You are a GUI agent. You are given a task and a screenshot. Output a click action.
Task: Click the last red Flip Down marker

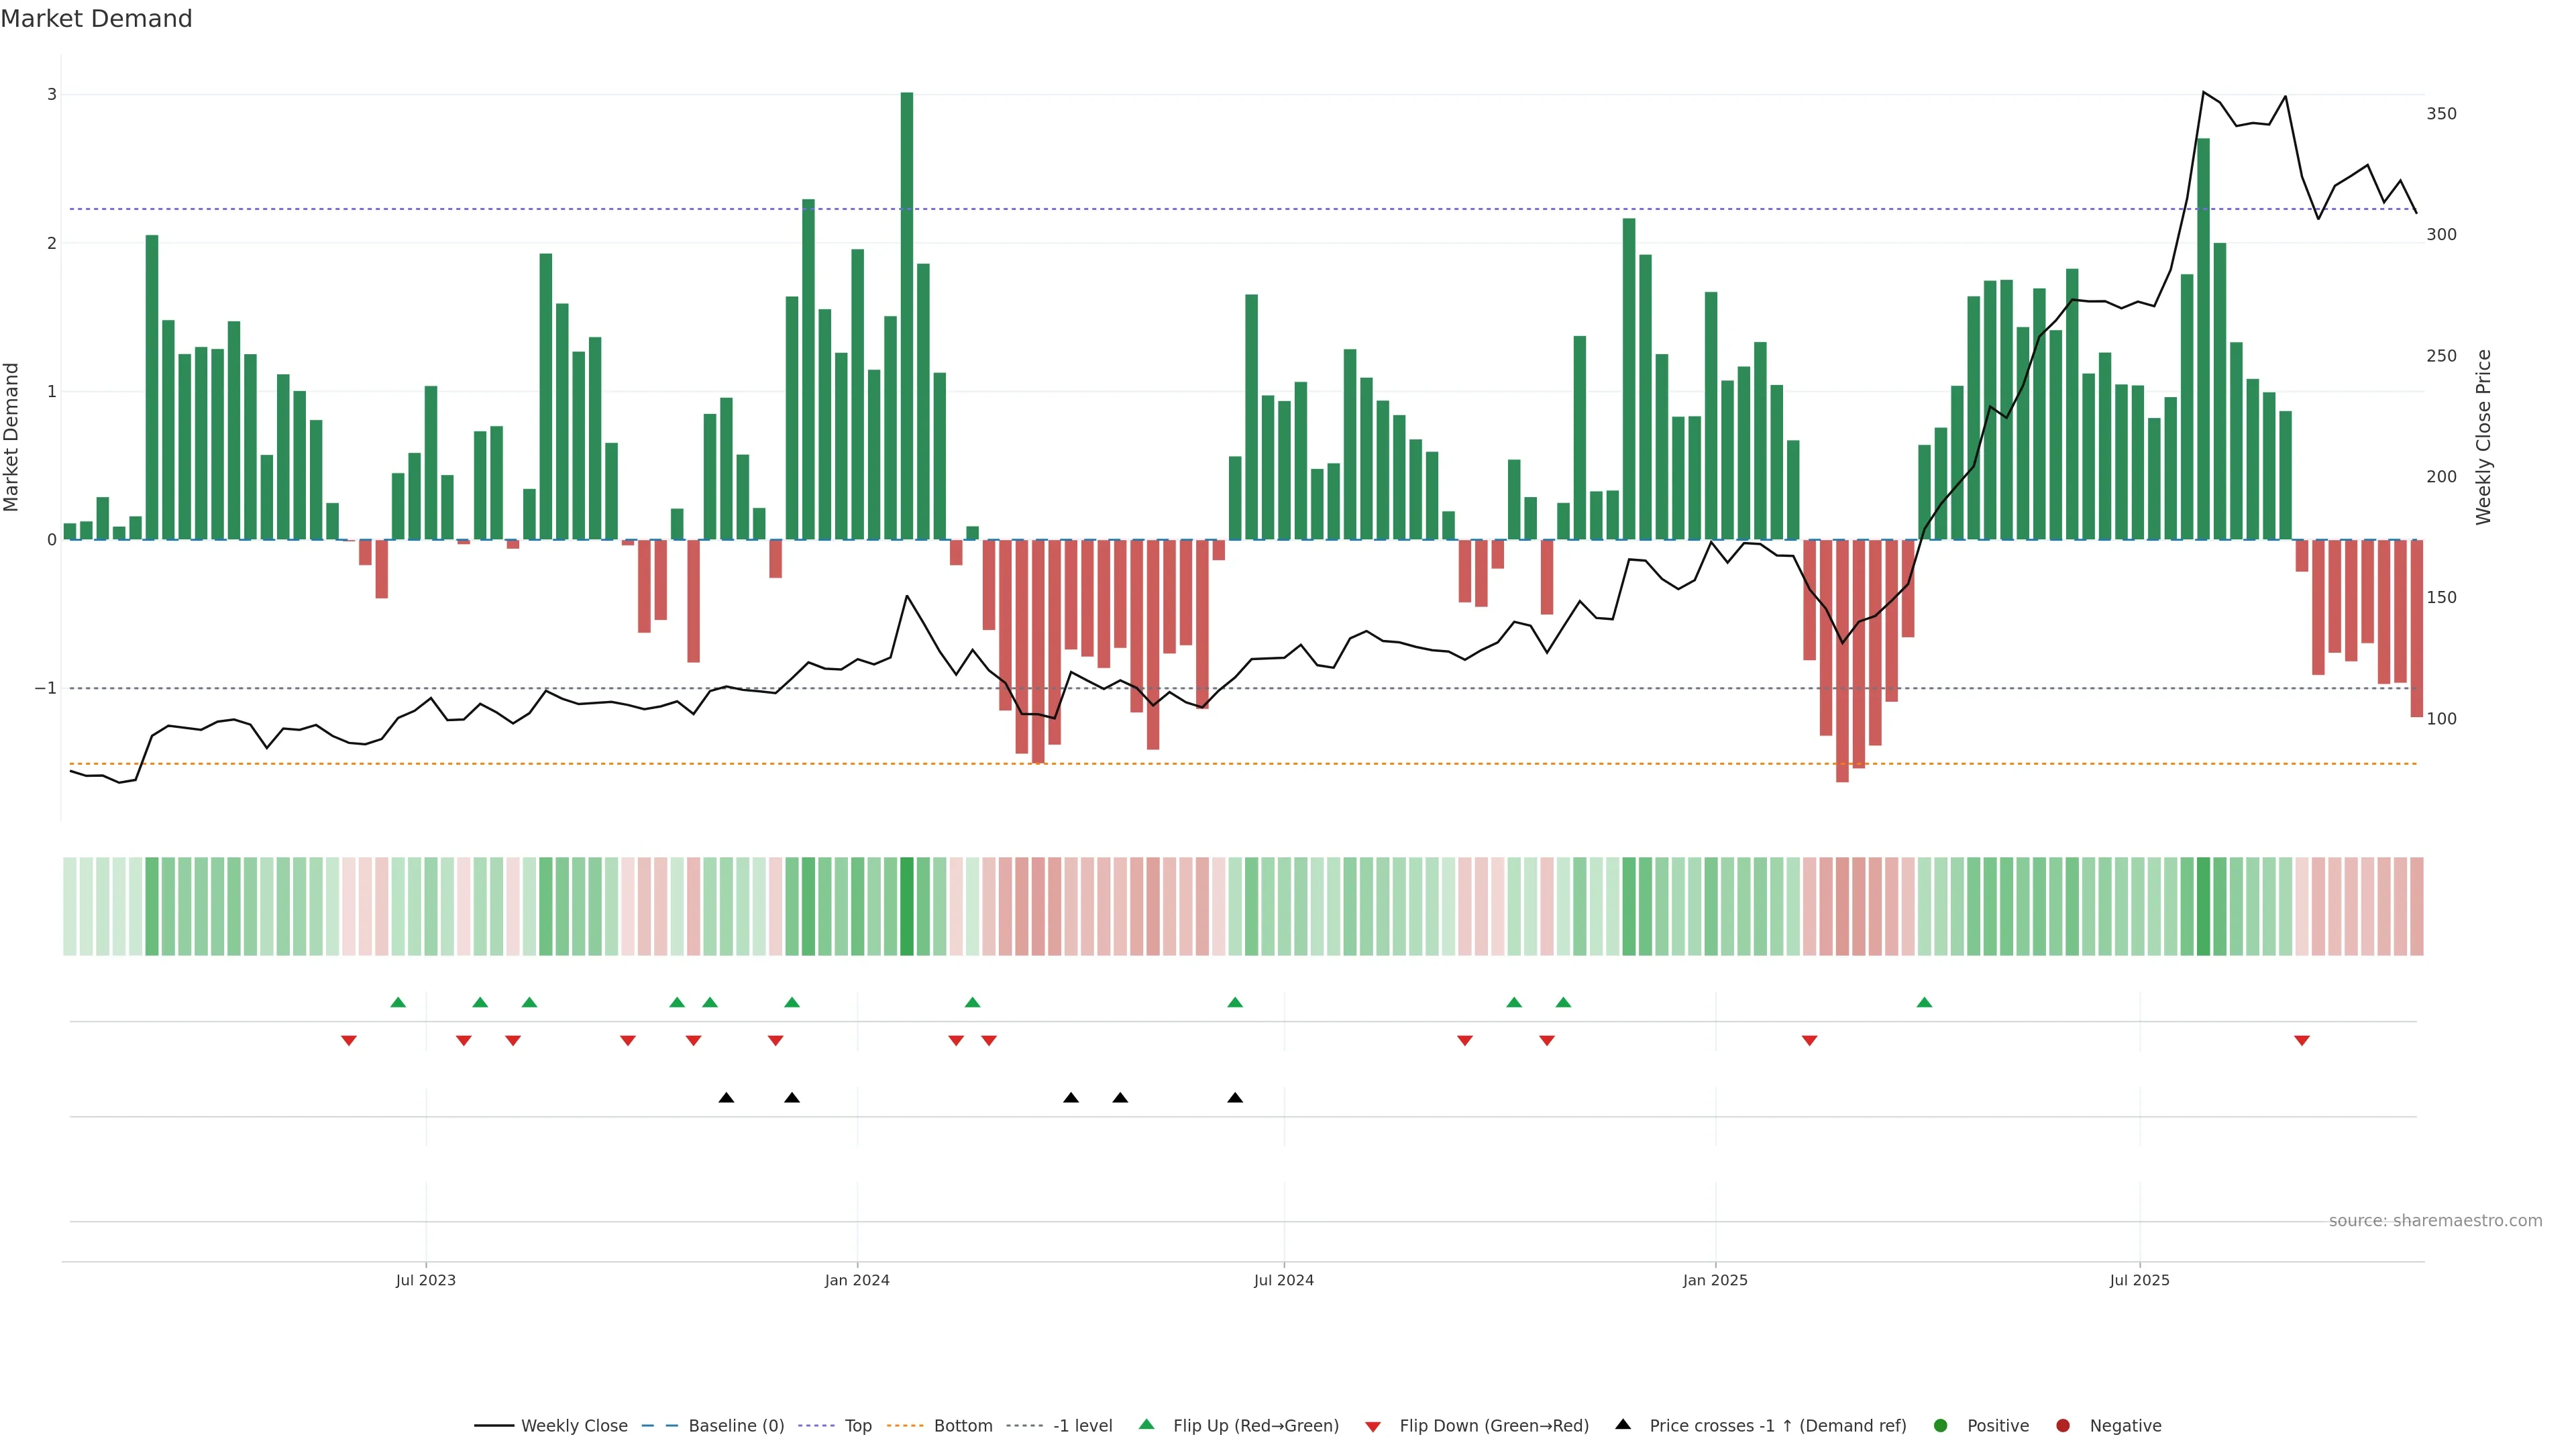click(x=2302, y=1041)
